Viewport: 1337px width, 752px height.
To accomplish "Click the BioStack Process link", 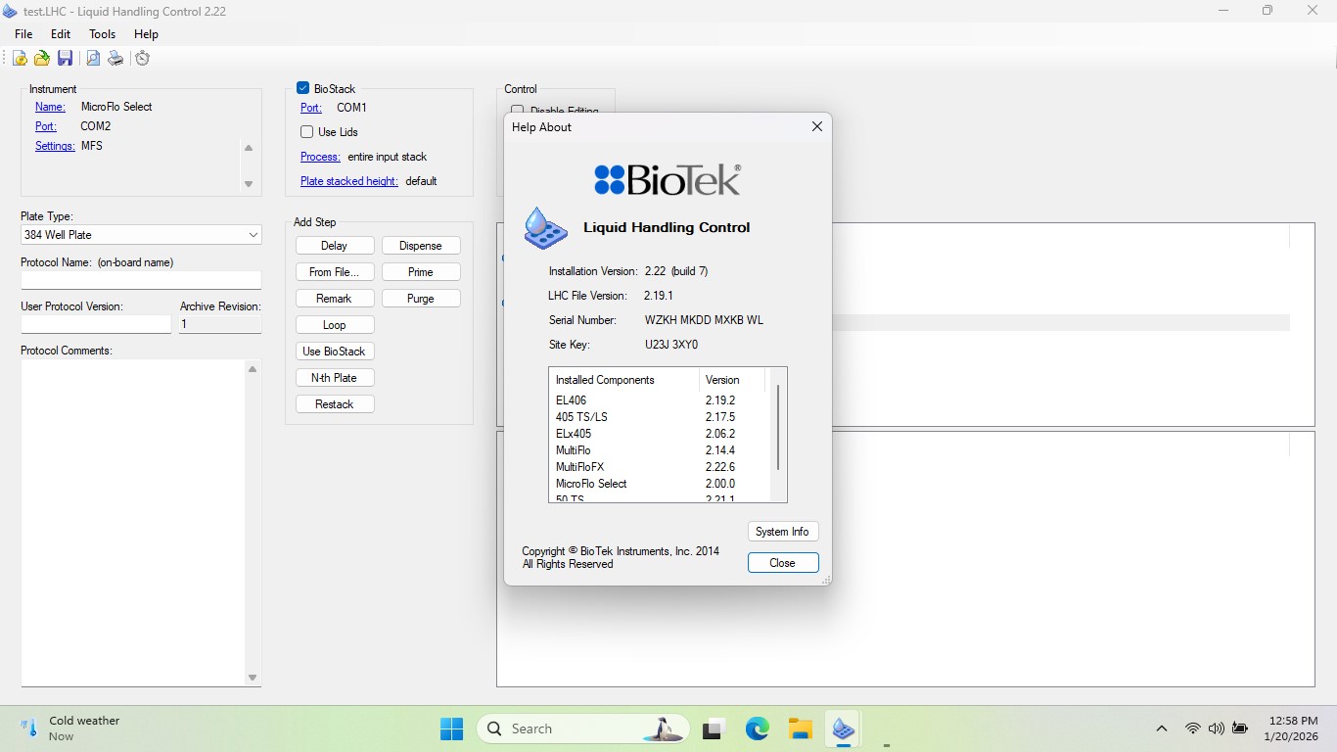I will 320,157.
